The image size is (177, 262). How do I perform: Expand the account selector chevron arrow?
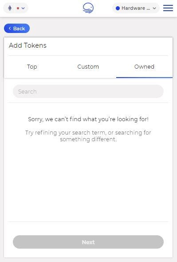(154, 8)
